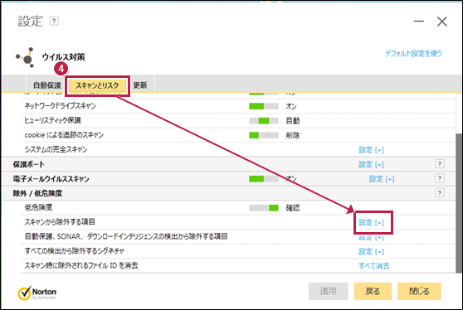The height and width of the screenshot is (310, 463).
Task: Change cookie による追跡のスキャン switch
Action: pyautogui.click(x=263, y=135)
